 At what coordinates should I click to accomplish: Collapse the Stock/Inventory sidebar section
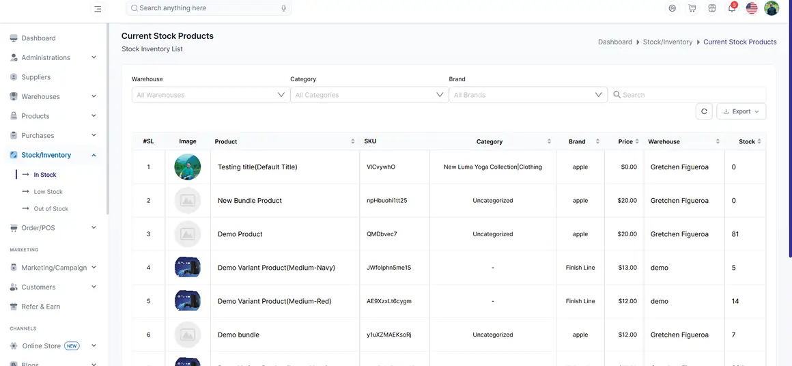[53, 155]
